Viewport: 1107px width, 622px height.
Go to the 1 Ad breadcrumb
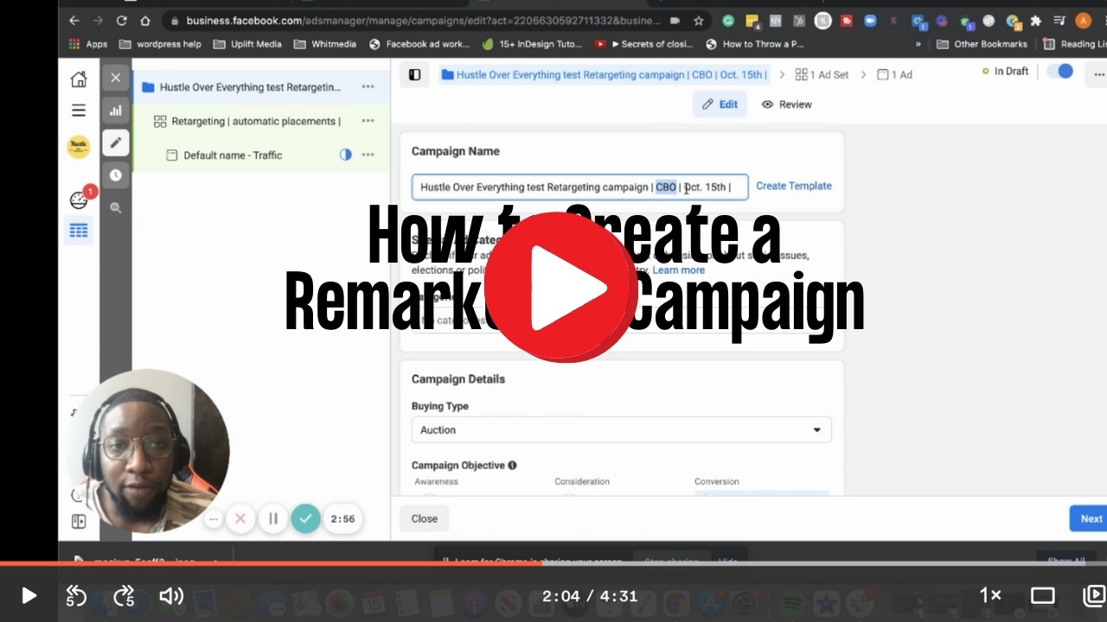(x=894, y=75)
